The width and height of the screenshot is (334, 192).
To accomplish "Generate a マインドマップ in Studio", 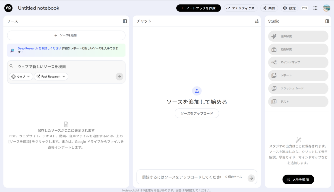I will (x=298, y=62).
